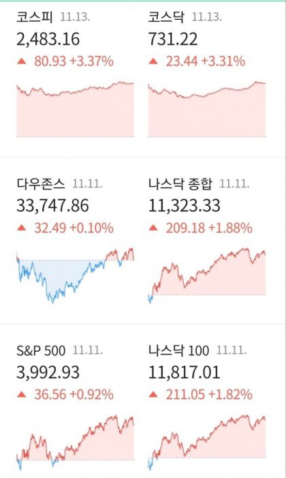This screenshot has height=478, width=286.
Task: Click the S&P 500 red up-triangle icon
Action: pyautogui.click(x=22, y=395)
